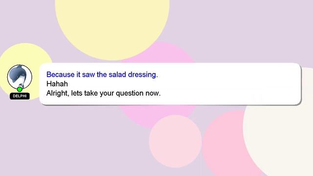Click the small pale pink circle

(x=175, y=141)
